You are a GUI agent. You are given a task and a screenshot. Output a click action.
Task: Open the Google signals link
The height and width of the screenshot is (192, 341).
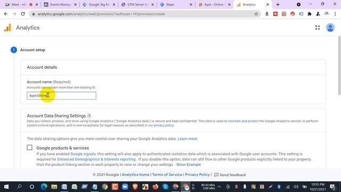pyautogui.click(x=83, y=154)
